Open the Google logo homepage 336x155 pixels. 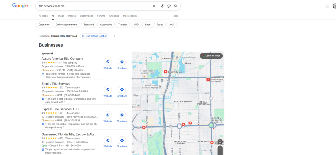tap(20, 6)
